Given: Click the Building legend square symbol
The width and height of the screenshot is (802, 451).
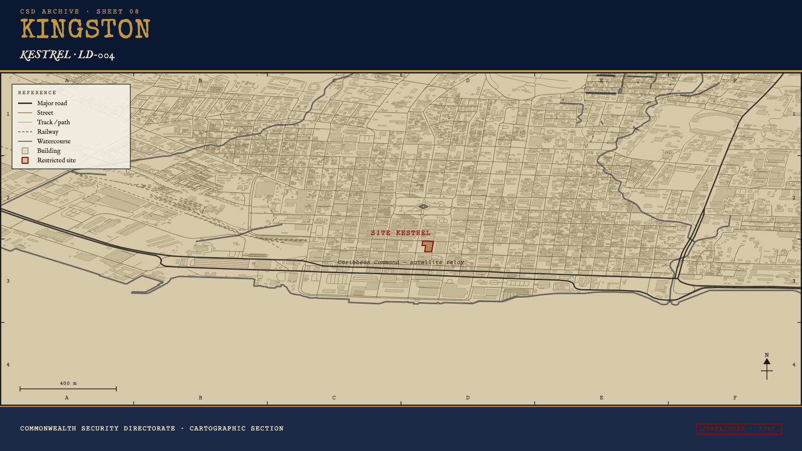Looking at the screenshot, I should [x=25, y=151].
